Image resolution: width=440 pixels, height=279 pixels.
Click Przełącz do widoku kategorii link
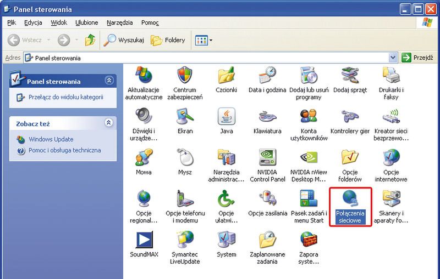tap(65, 97)
